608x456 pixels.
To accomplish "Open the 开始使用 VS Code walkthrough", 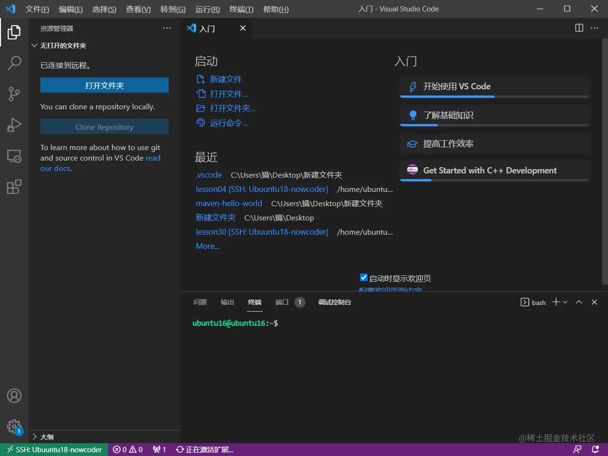I will [494, 86].
